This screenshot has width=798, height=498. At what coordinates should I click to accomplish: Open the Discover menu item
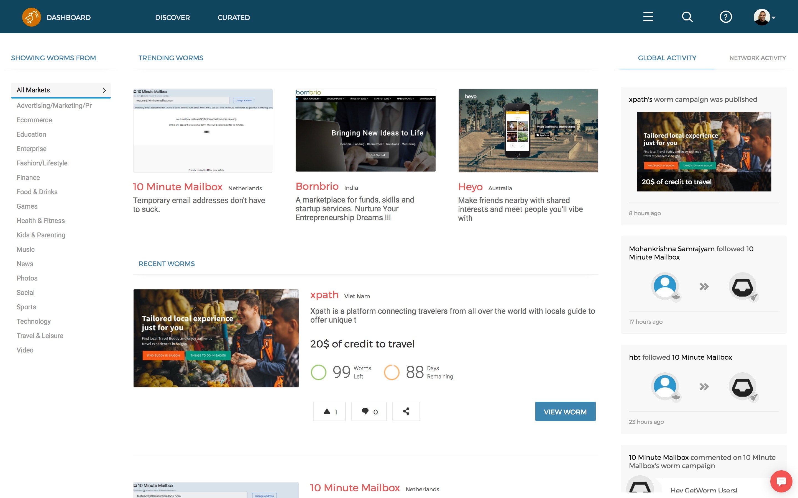(x=172, y=17)
